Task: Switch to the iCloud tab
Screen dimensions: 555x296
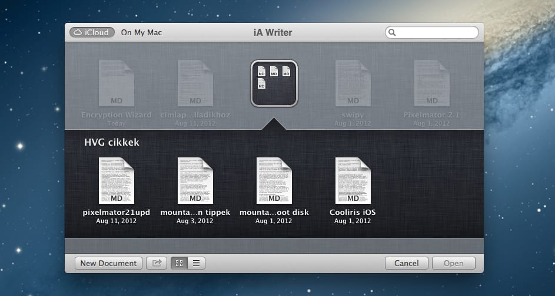Action: [x=92, y=32]
